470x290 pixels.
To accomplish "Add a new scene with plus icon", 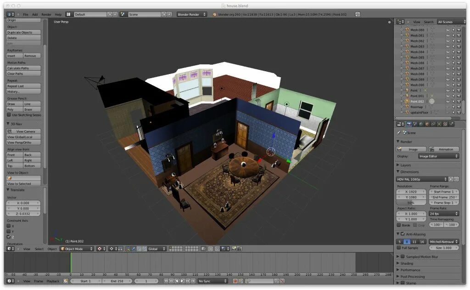I will pos(164,14).
